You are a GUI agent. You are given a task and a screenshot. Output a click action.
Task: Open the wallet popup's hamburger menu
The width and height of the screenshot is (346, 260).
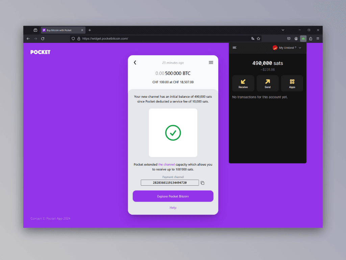point(234,47)
